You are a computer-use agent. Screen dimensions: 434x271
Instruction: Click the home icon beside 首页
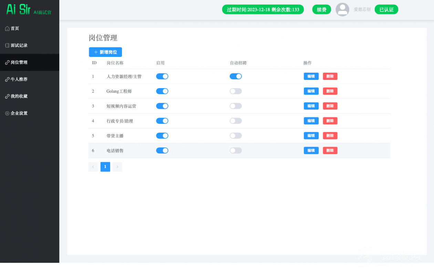pyautogui.click(x=7, y=29)
